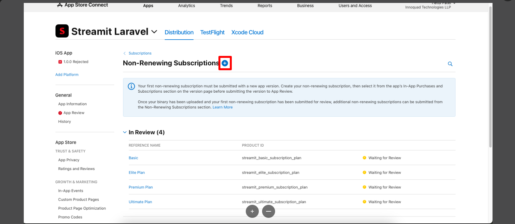
Task: Click the Reference Name column header
Action: click(x=145, y=145)
